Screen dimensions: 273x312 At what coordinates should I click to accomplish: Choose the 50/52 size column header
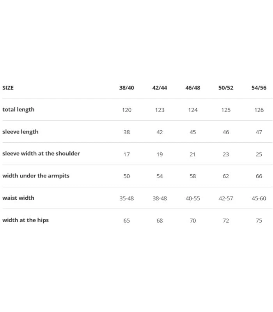226,88
